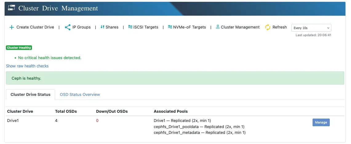Click the green Cluster Healthy badge
The image size is (351, 144).
coord(19,48)
